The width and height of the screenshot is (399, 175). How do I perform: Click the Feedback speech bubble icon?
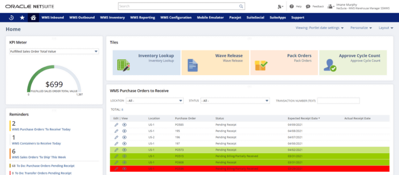pos(308,6)
